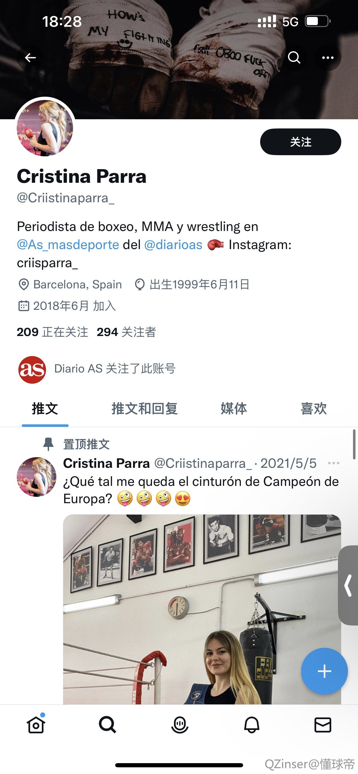Open the @diarioas mention link
Viewport: 358px width, 774px height.
[x=173, y=245]
